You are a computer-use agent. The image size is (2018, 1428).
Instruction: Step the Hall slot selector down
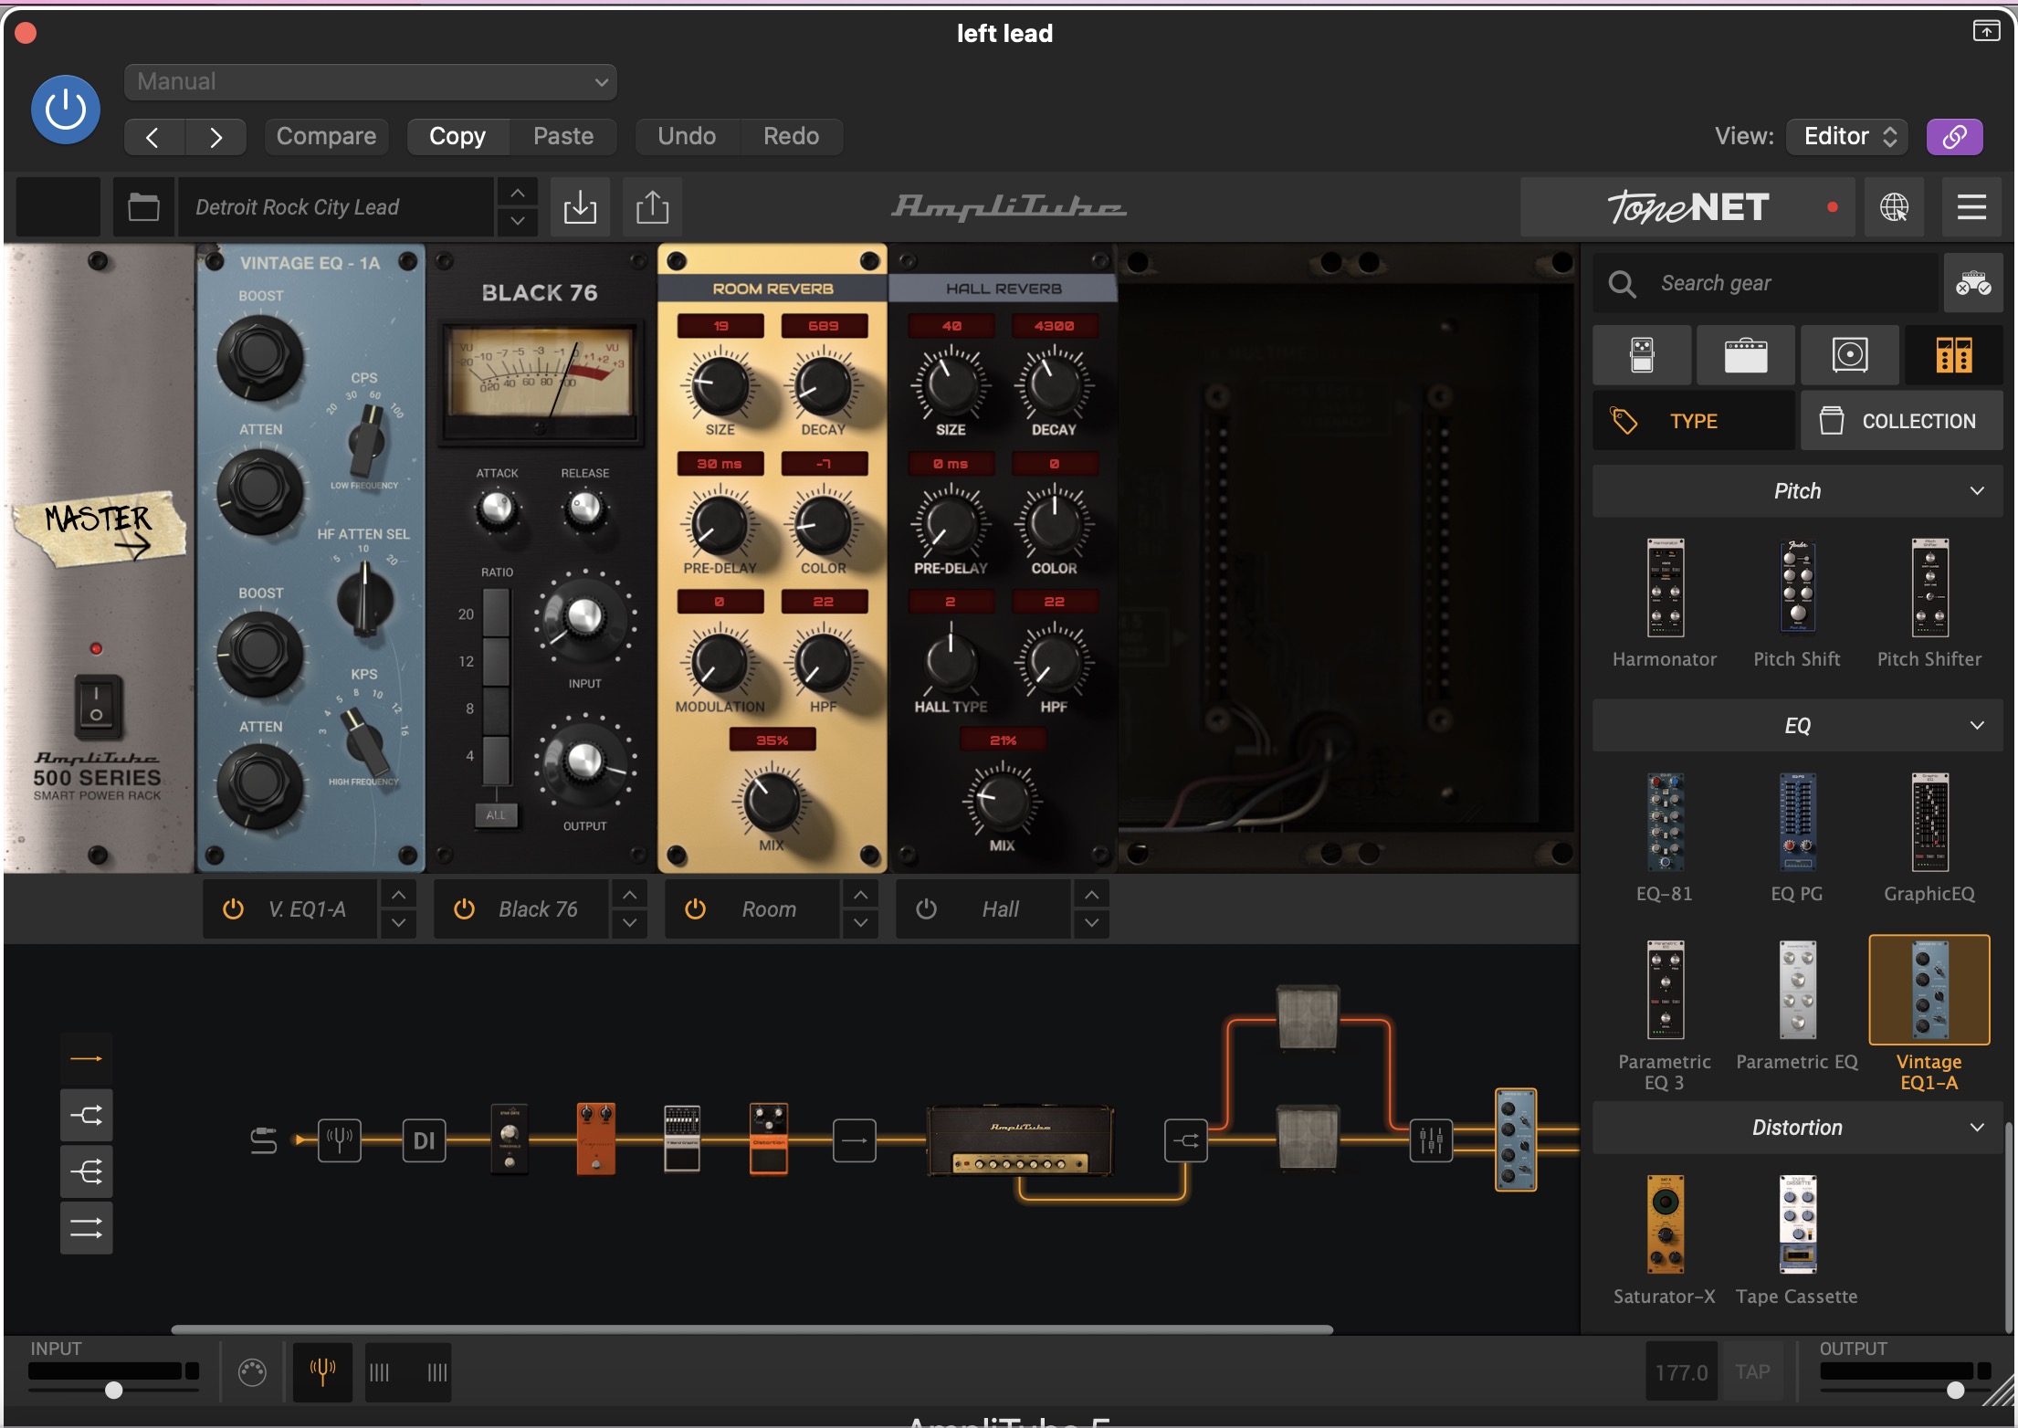tap(1091, 923)
